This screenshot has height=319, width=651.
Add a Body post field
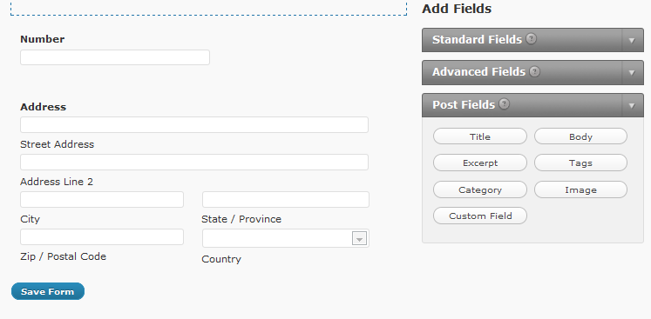coord(580,136)
